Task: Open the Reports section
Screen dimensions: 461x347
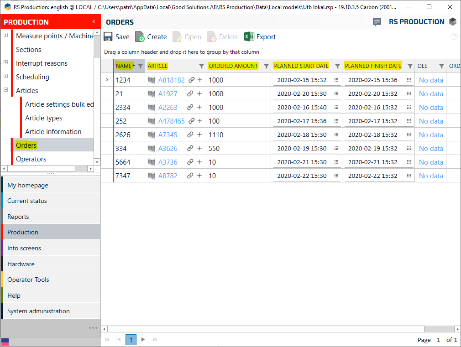Action: pyautogui.click(x=18, y=217)
